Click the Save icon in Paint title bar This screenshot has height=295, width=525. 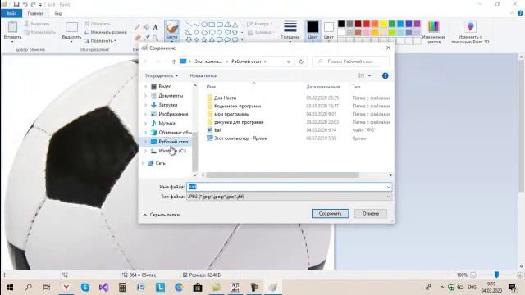[x=16, y=5]
